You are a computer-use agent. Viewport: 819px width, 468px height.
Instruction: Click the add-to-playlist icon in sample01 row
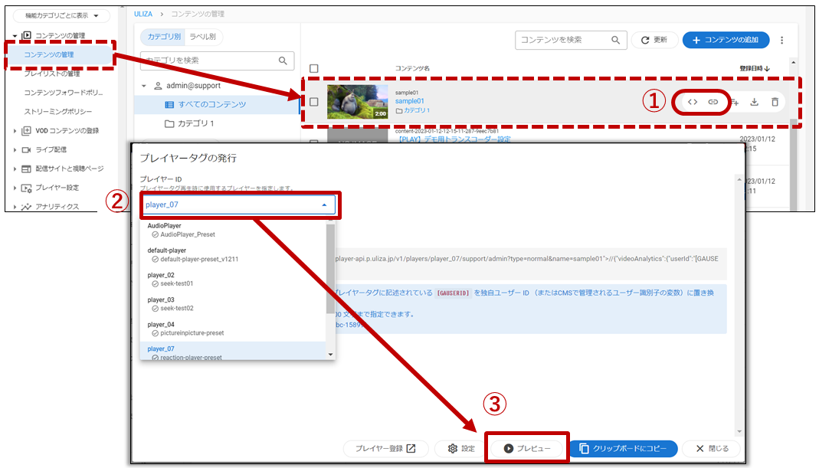pos(734,102)
